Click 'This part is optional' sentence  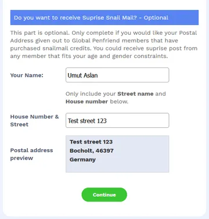point(39,33)
